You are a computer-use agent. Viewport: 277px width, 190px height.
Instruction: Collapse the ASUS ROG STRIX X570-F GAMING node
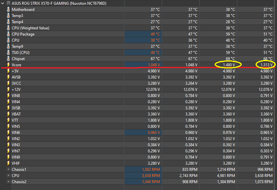coord(2,3)
